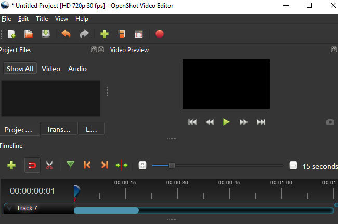Undo last action with orange arrow
Image resolution: width=338 pixels, height=224 pixels.
pyautogui.click(x=66, y=34)
